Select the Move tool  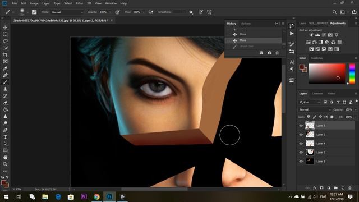pos(5,27)
